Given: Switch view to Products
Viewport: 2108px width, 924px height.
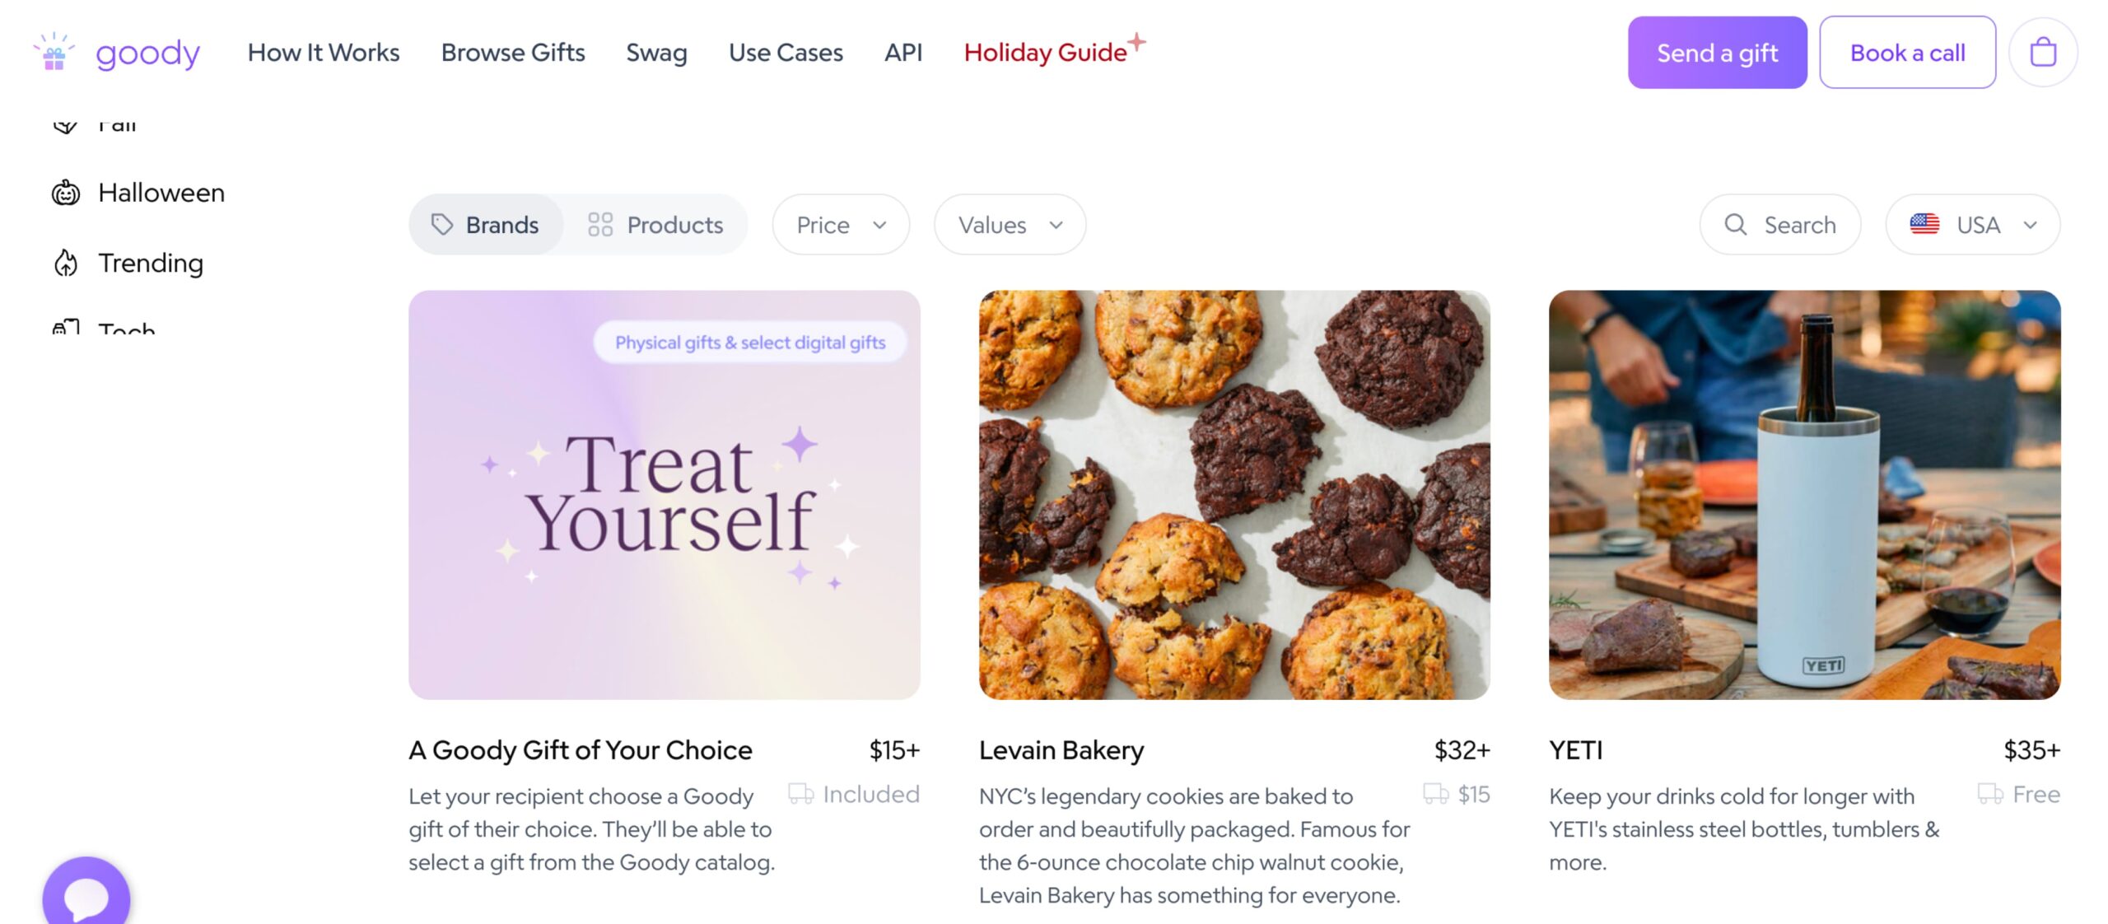Looking at the screenshot, I should 655,225.
